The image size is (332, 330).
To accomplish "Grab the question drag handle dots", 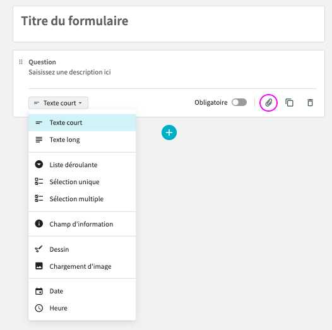I will pyautogui.click(x=21, y=62).
